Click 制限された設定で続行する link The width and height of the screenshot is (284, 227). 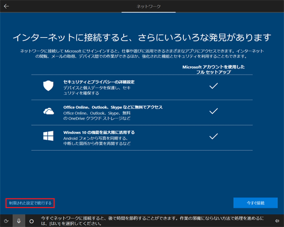click(30, 203)
